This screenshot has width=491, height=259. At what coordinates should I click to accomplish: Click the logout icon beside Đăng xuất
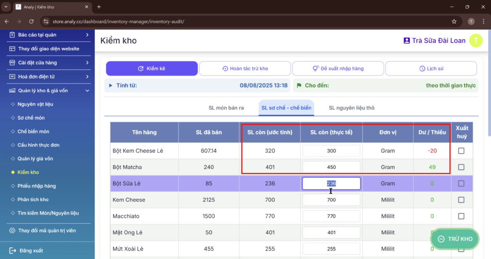click(12, 250)
